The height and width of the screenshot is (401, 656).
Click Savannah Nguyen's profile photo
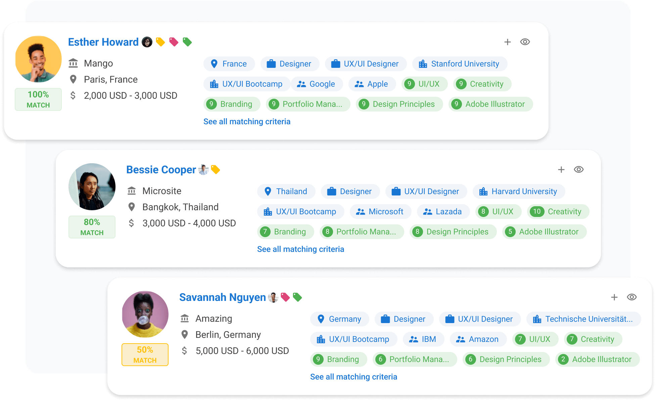[x=145, y=314]
